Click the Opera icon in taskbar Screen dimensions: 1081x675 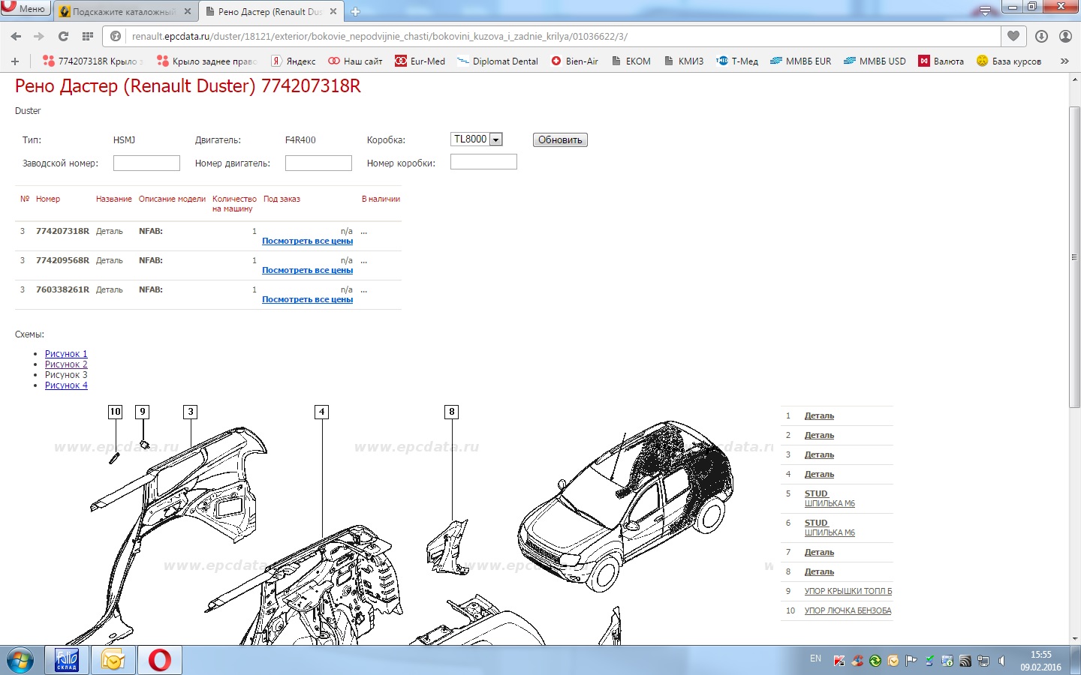[160, 660]
